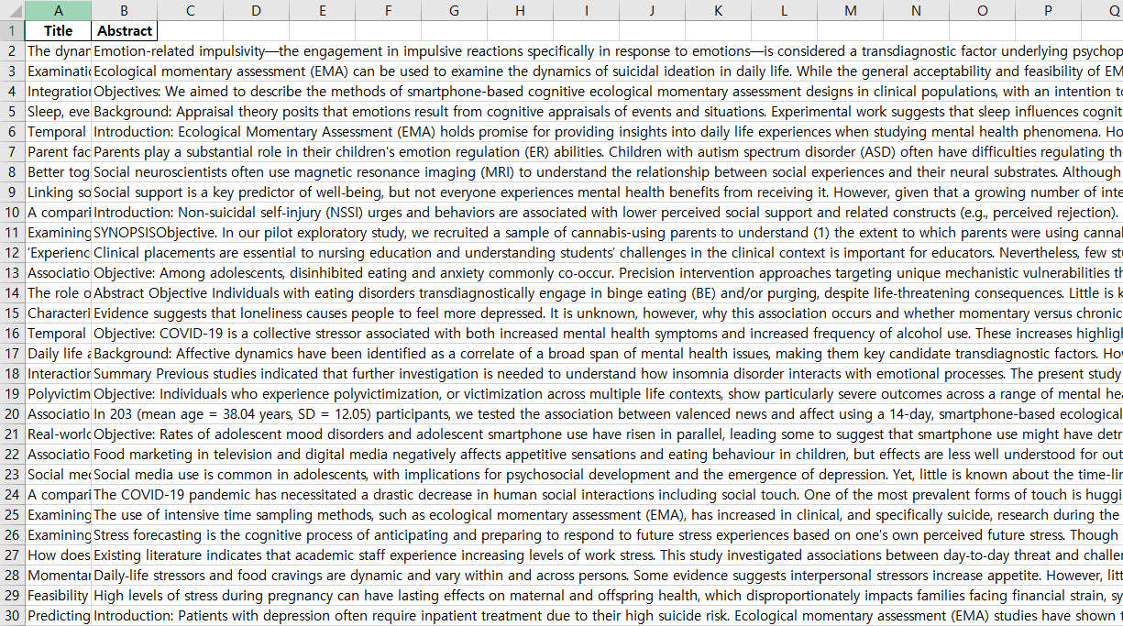Select column A cell starting "Polyvictim"

(58, 393)
